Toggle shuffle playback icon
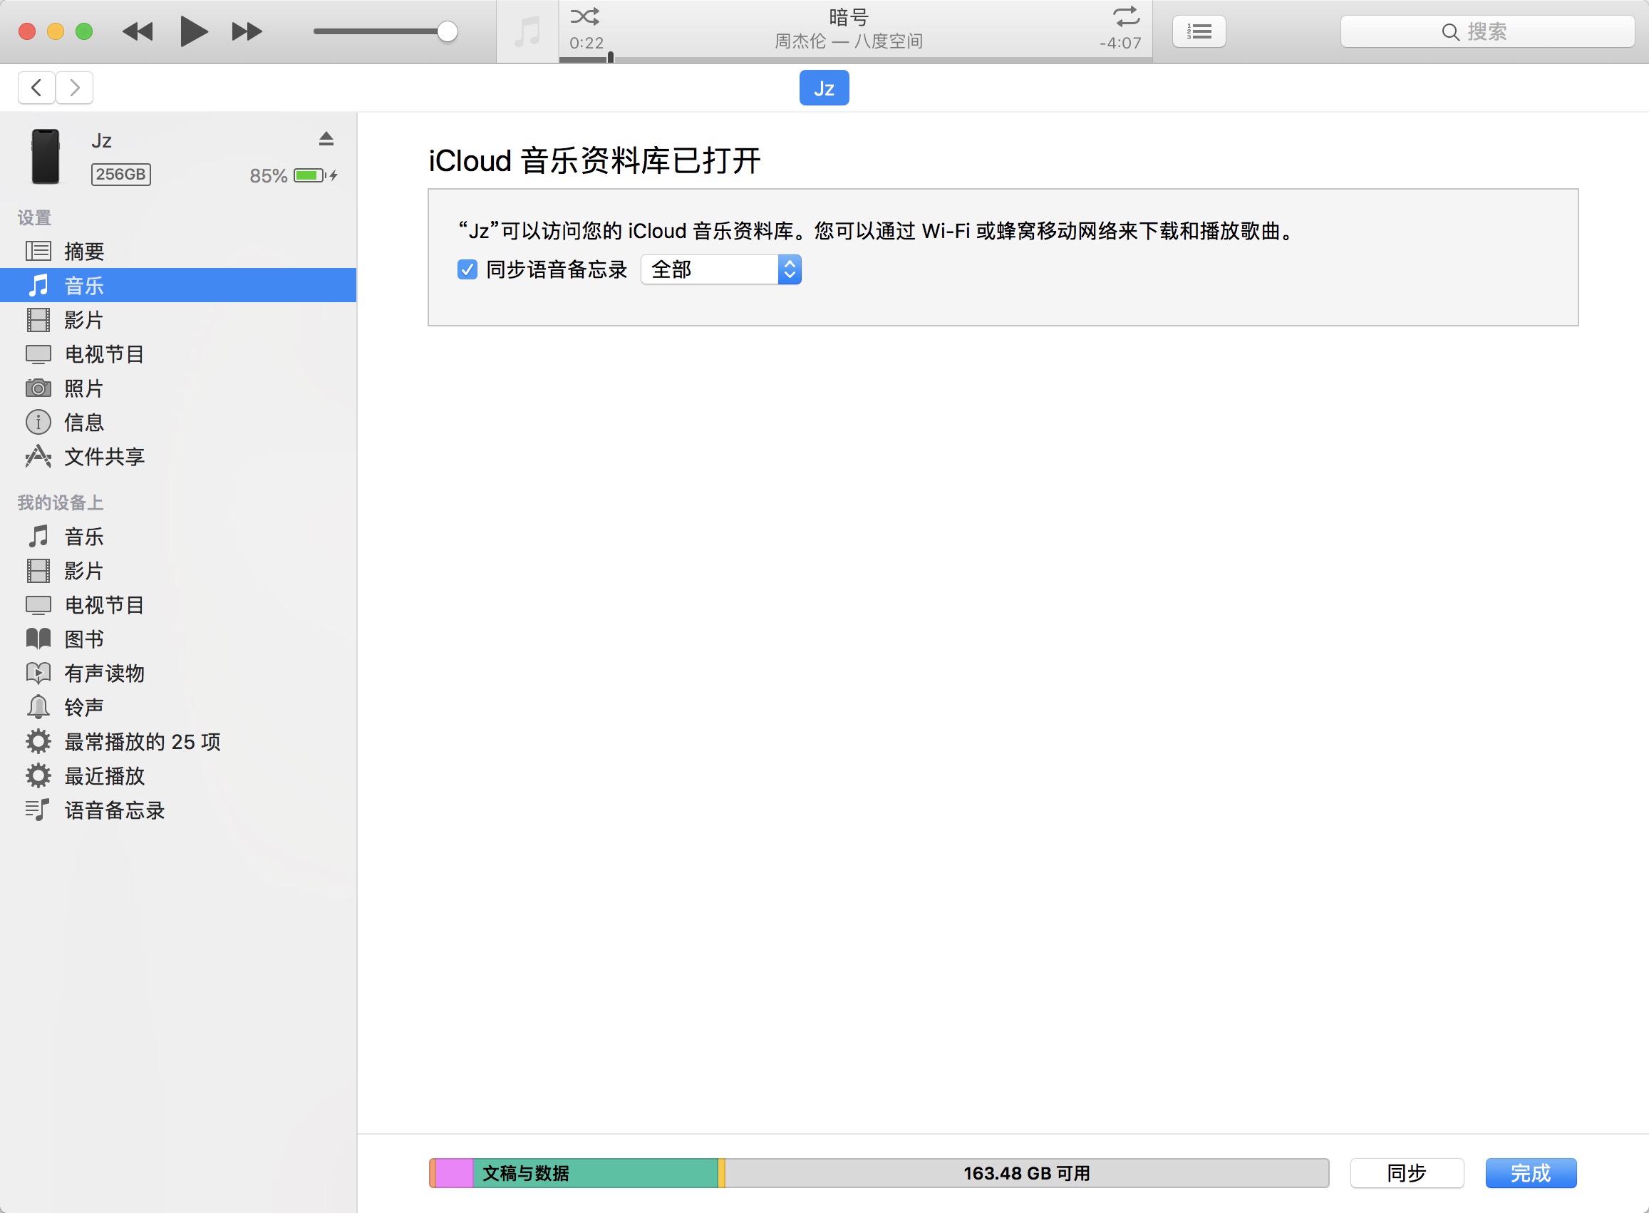This screenshot has width=1649, height=1213. [x=584, y=16]
